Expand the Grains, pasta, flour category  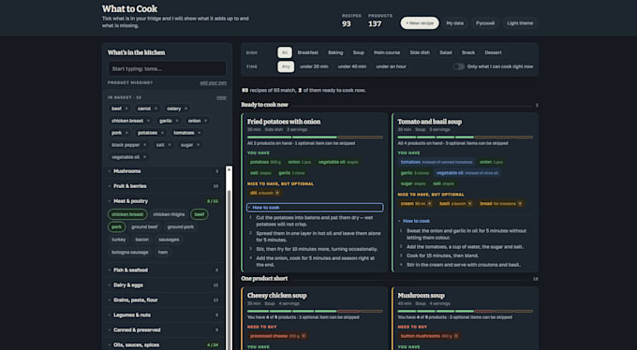[164, 300]
